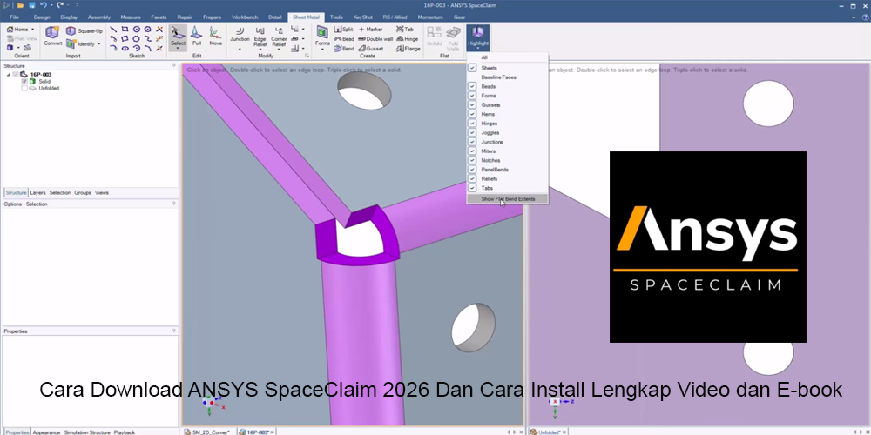Toggle the Sheets highlight checkbox

(x=472, y=68)
